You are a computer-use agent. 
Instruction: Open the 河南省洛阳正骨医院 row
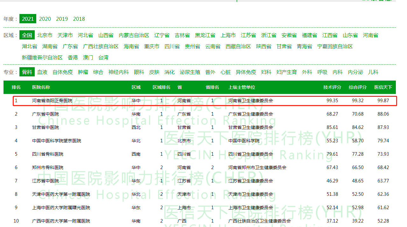pyautogui.click(x=52, y=101)
